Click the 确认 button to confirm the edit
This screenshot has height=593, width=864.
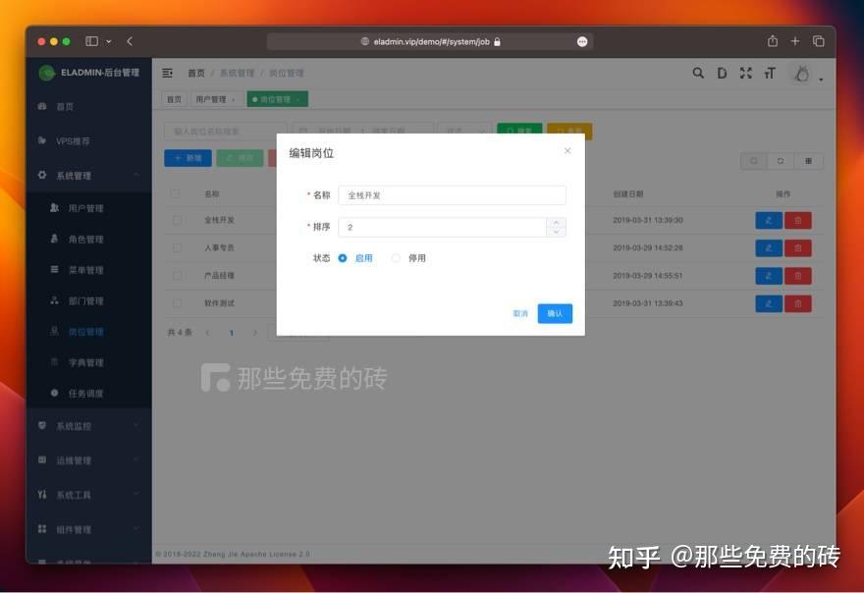click(555, 312)
